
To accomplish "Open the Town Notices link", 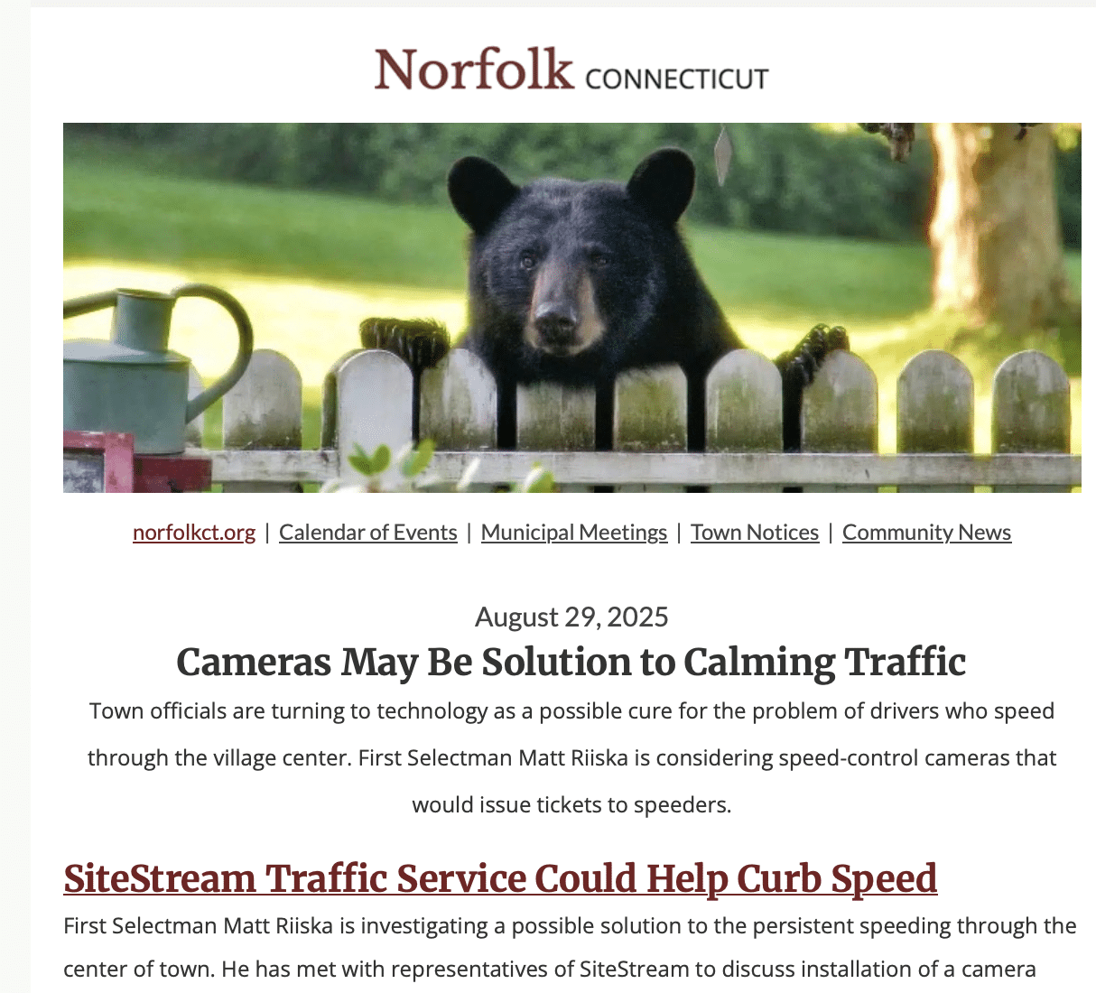I will [x=755, y=533].
